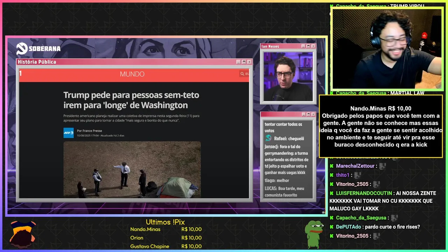The image size is (448, 252).
Task: Close the Ian Neves window
Action: pos(313,46)
